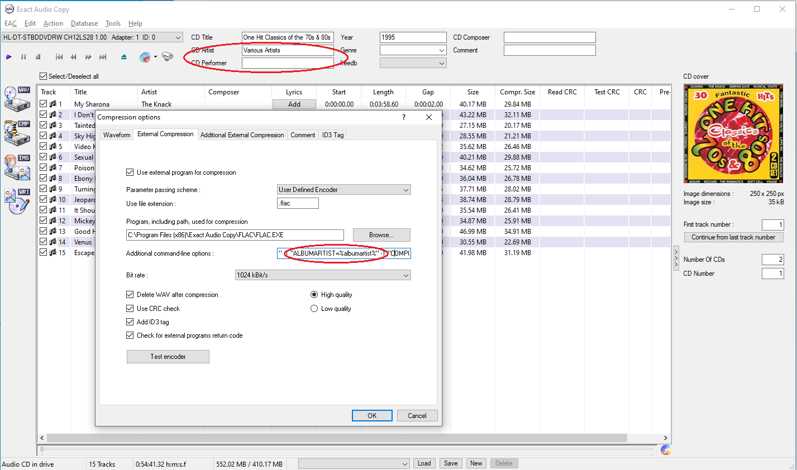797x470 pixels.
Task: Toggle Use external program for compression
Action: click(x=130, y=172)
